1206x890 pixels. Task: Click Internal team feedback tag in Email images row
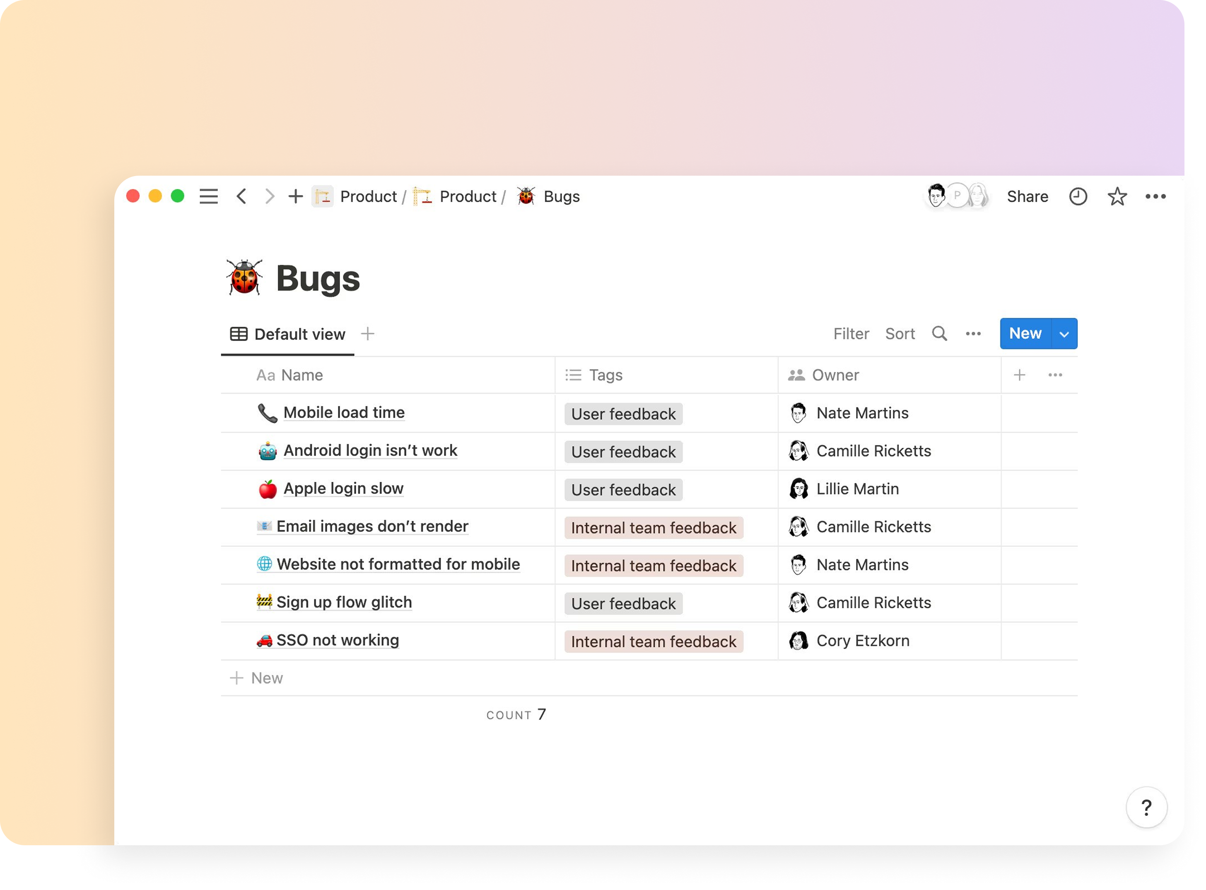[x=654, y=528]
